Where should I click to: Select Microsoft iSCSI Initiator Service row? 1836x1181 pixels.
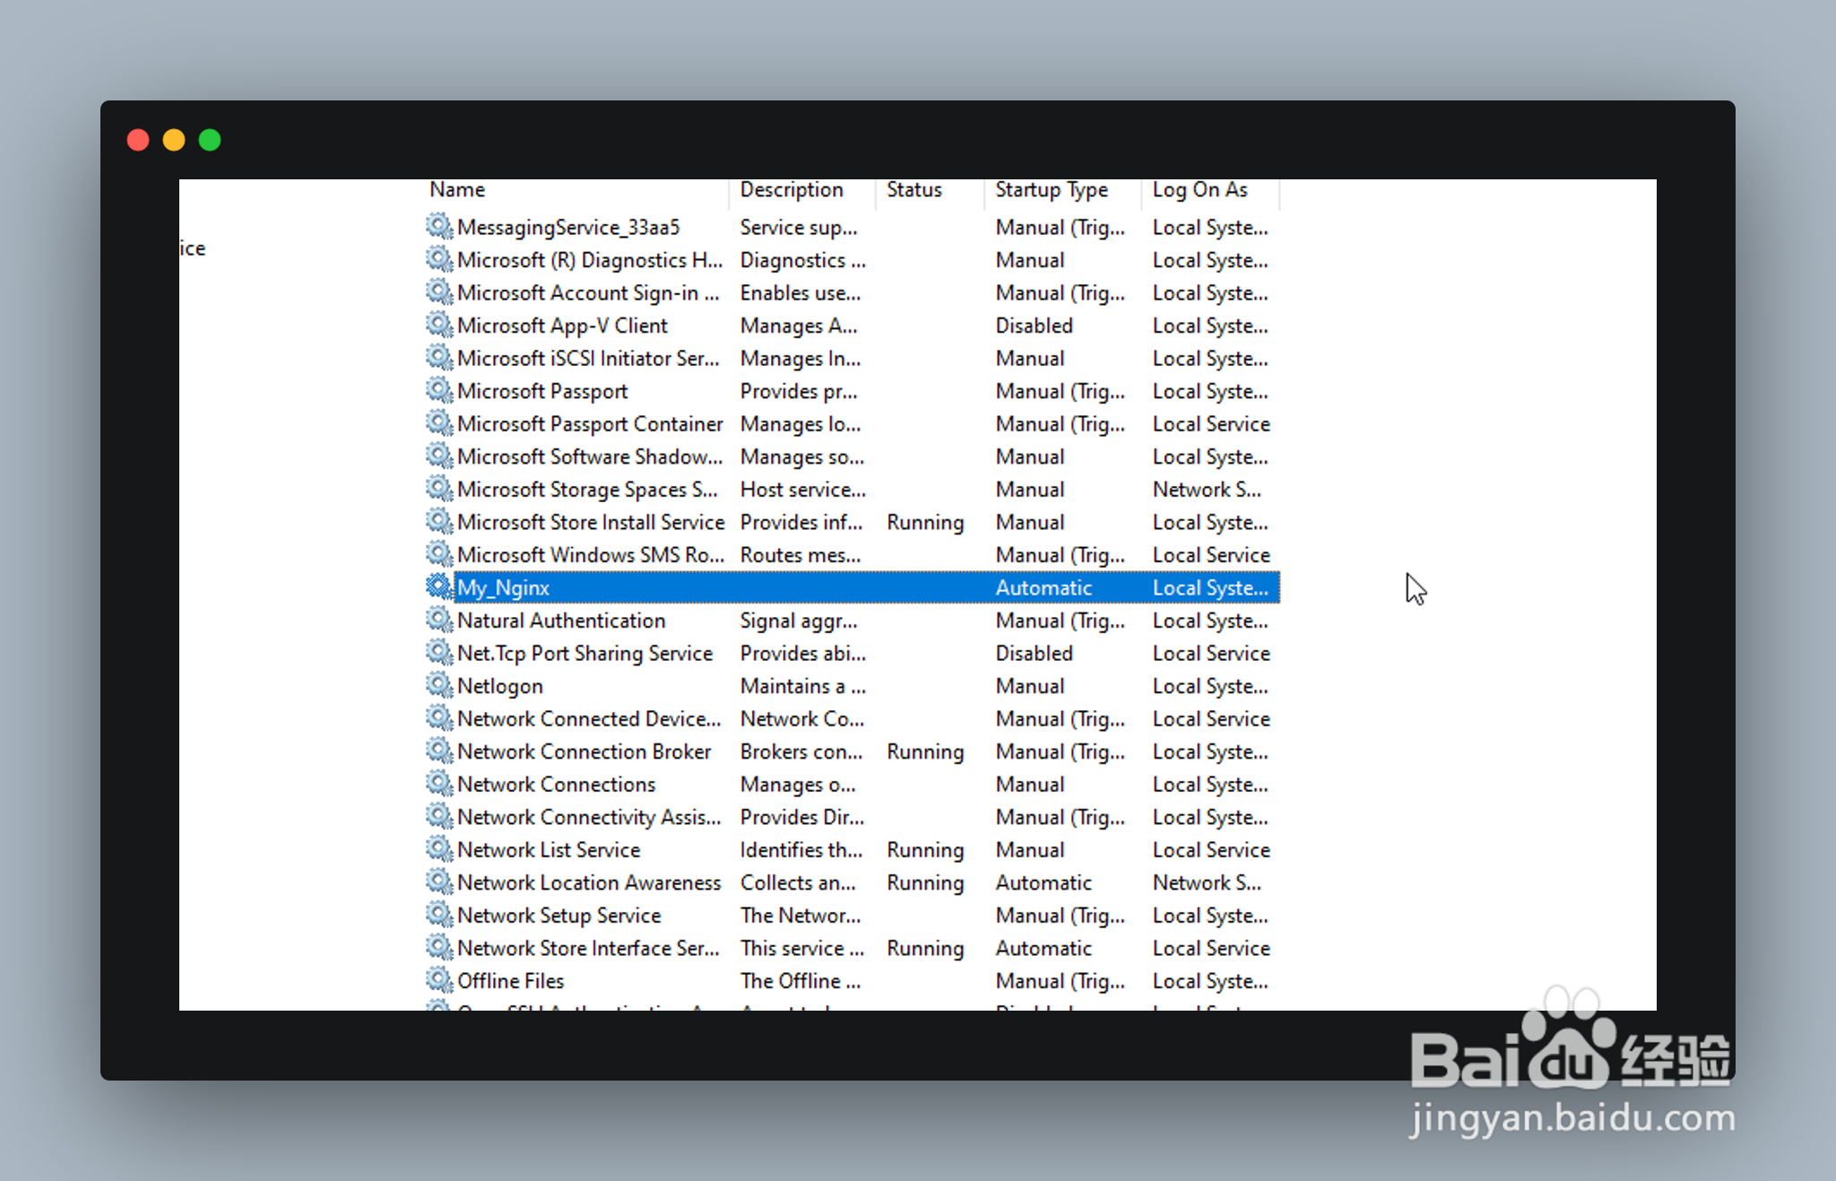click(587, 359)
